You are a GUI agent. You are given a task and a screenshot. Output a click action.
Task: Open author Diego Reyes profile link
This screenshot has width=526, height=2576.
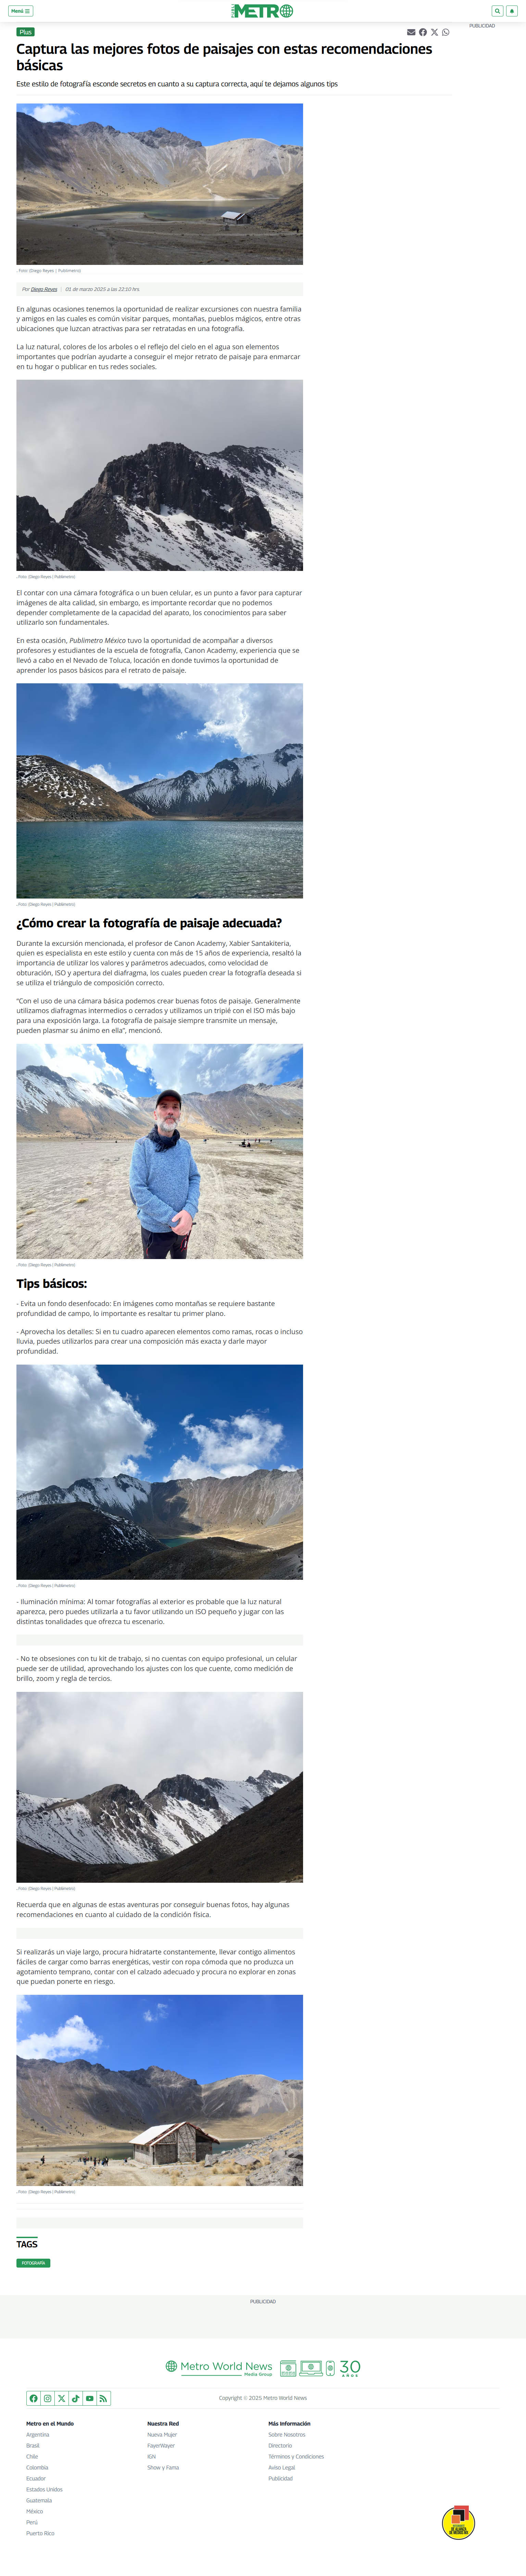pos(44,289)
